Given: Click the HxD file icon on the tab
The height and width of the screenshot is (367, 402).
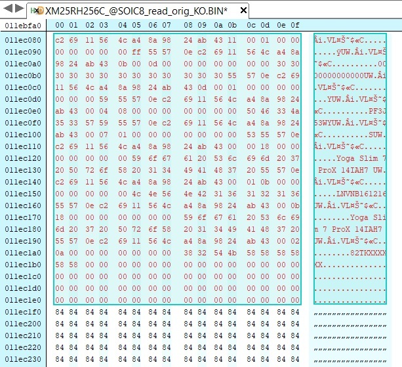Looking at the screenshot, I should pos(37,11).
